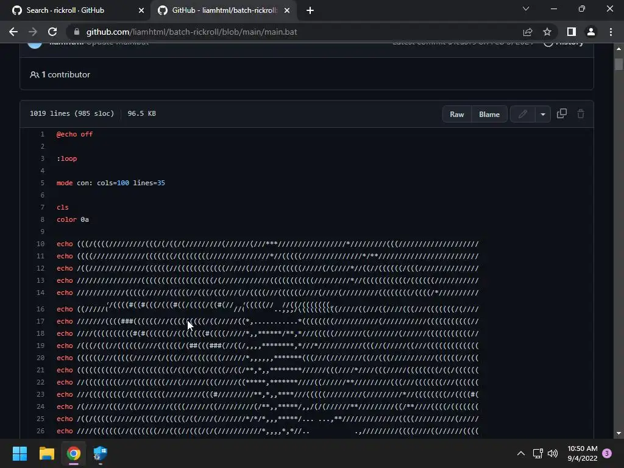Open the notification badge showing 3
624x468 pixels.
[607, 453]
